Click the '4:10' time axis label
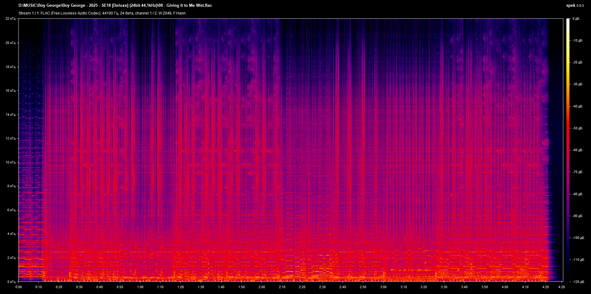The image size is (591, 294). coord(525,287)
